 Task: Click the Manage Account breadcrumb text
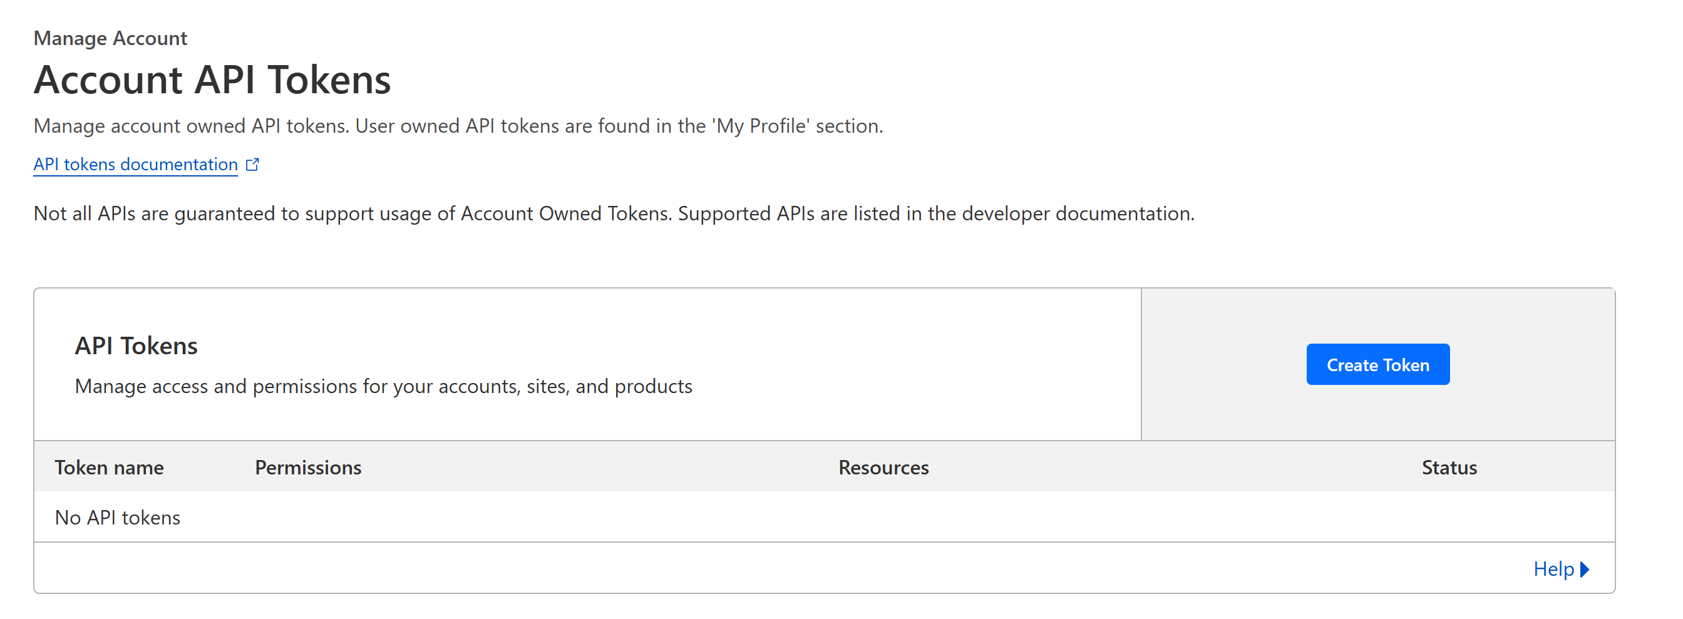[110, 39]
